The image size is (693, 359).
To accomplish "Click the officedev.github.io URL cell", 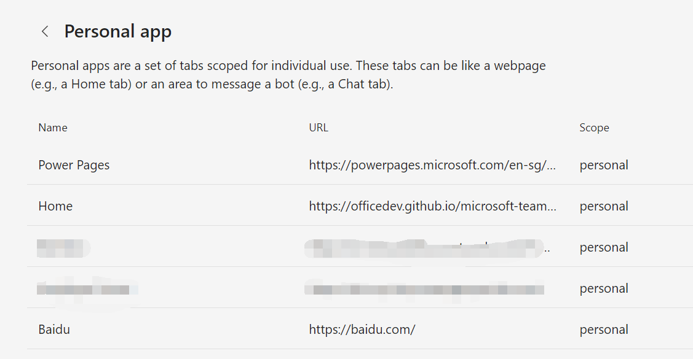I will click(433, 206).
